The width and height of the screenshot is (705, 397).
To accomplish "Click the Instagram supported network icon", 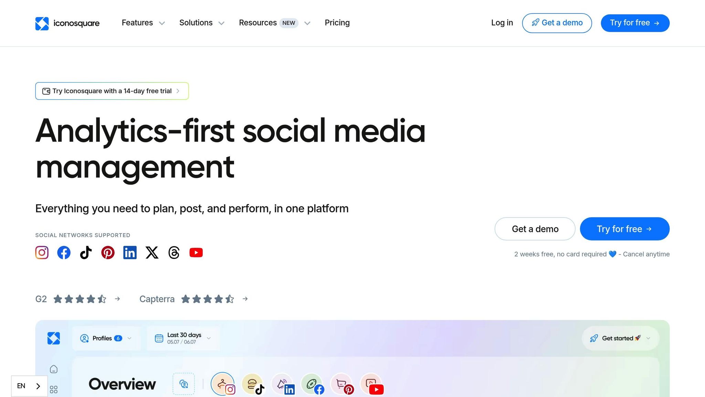I will click(42, 253).
